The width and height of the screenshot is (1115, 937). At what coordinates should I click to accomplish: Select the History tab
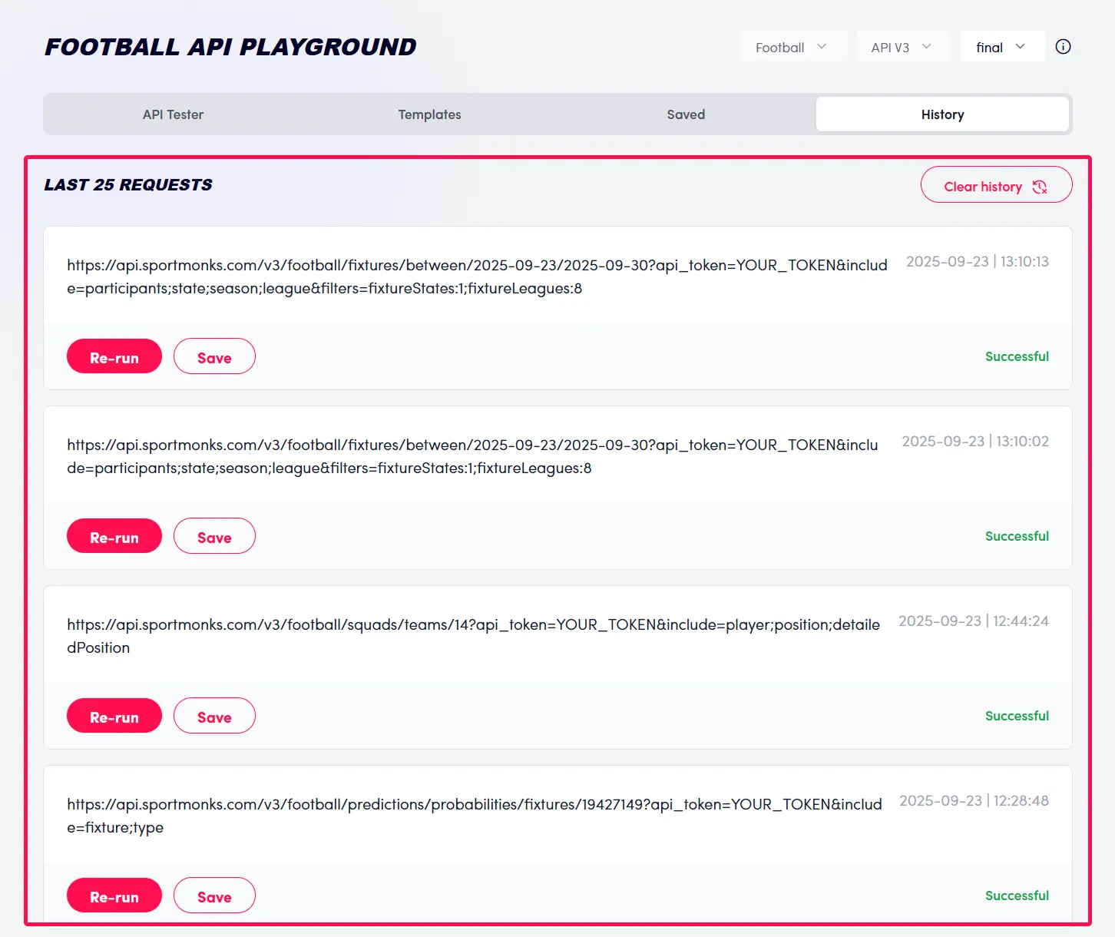click(x=942, y=114)
